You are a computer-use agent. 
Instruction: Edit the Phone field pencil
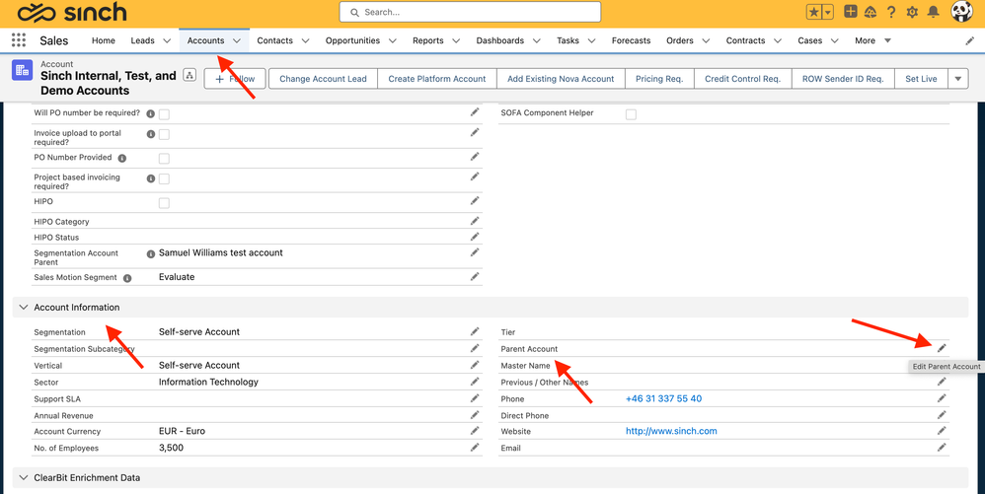click(942, 398)
